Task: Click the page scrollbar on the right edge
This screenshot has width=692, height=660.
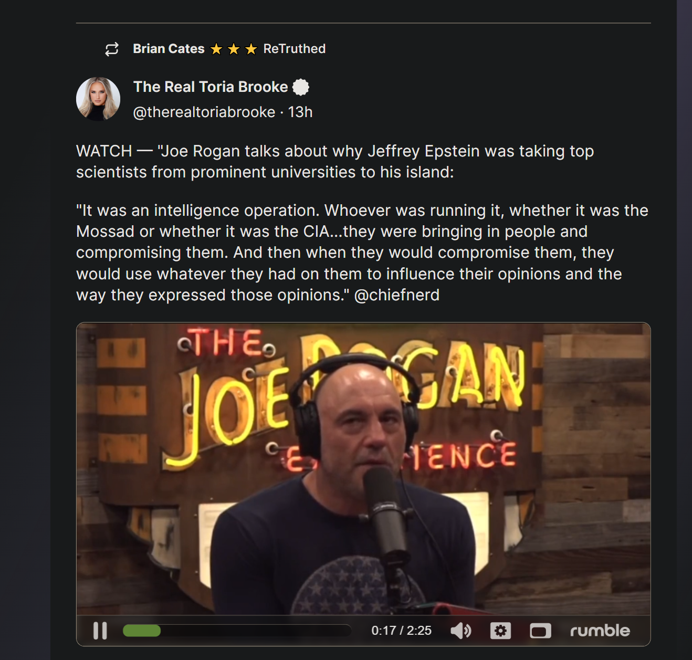Action: [684, 330]
